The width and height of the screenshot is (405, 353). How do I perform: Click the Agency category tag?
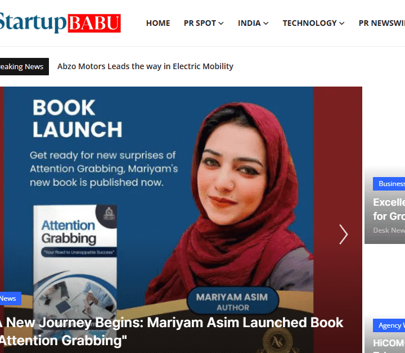[389, 325]
